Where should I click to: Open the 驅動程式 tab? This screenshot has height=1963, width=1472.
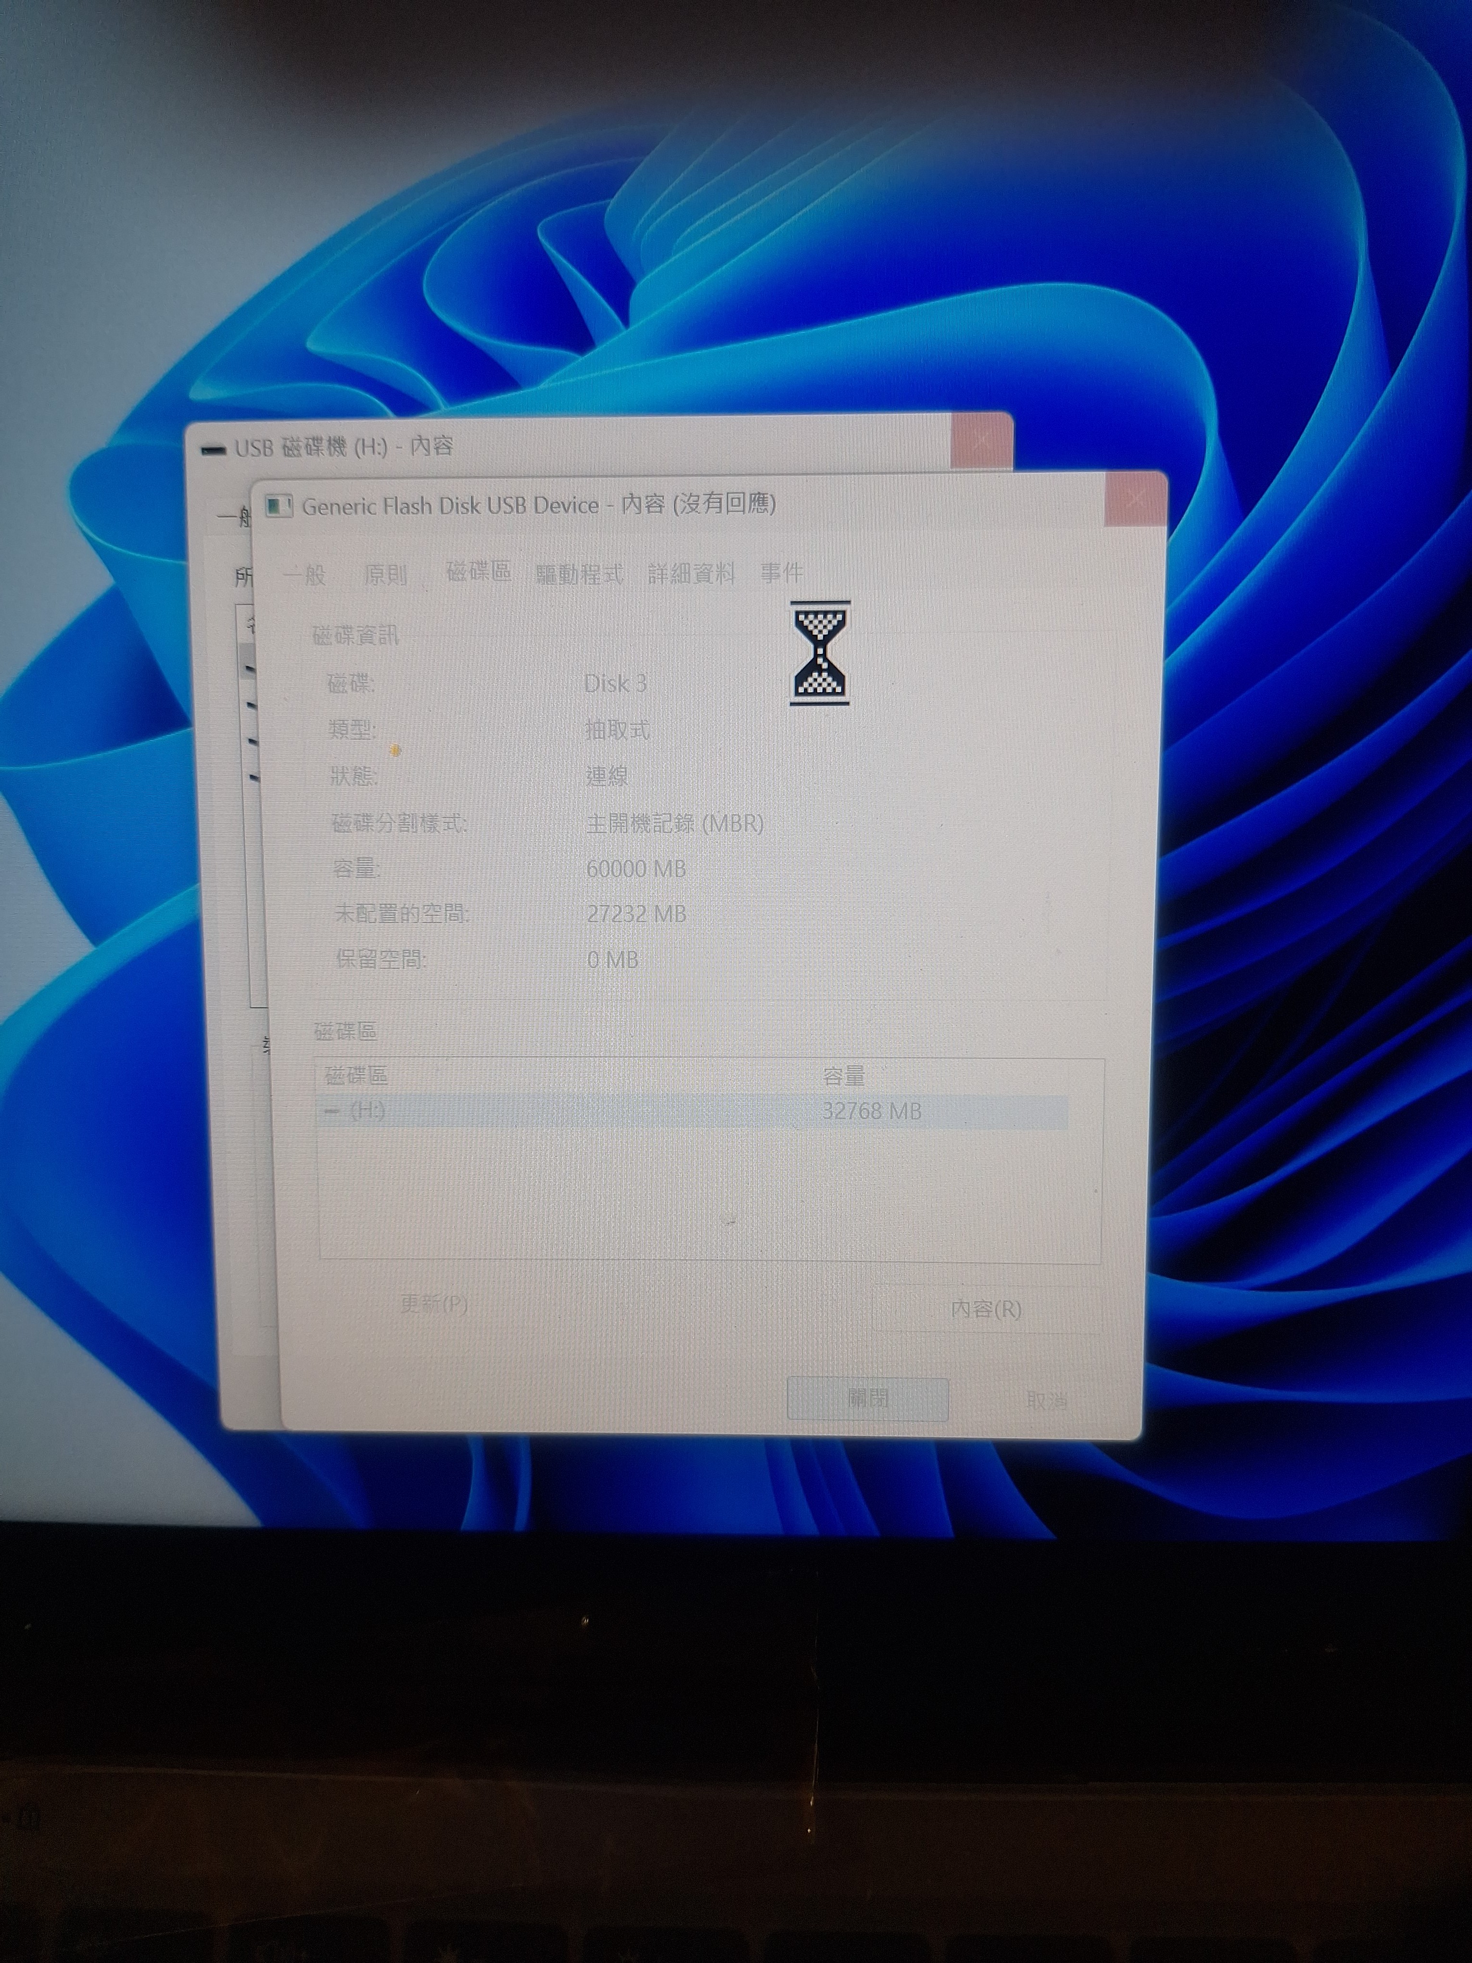pos(579,574)
